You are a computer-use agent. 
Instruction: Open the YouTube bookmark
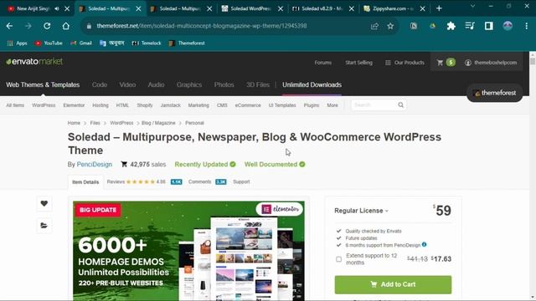coord(49,43)
